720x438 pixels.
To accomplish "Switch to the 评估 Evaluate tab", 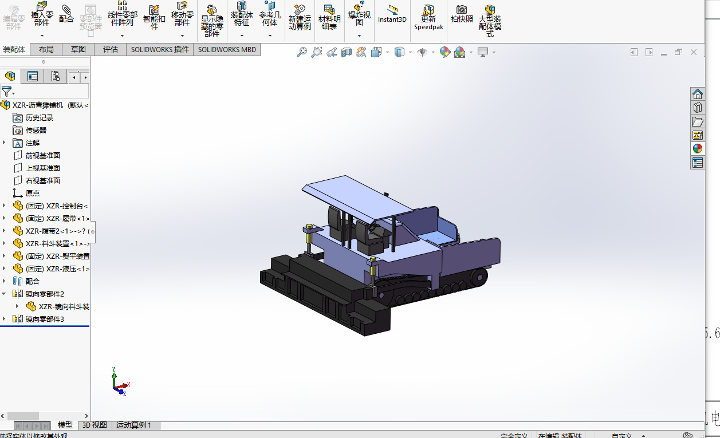I will coord(111,49).
